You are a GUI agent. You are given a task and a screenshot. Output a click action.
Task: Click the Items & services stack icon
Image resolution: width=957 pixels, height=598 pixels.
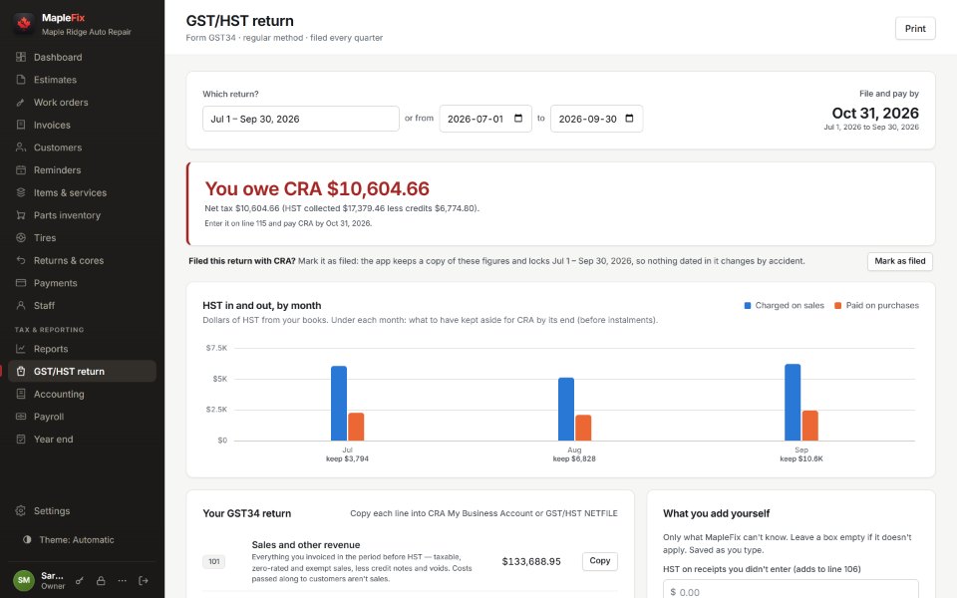tap(21, 192)
